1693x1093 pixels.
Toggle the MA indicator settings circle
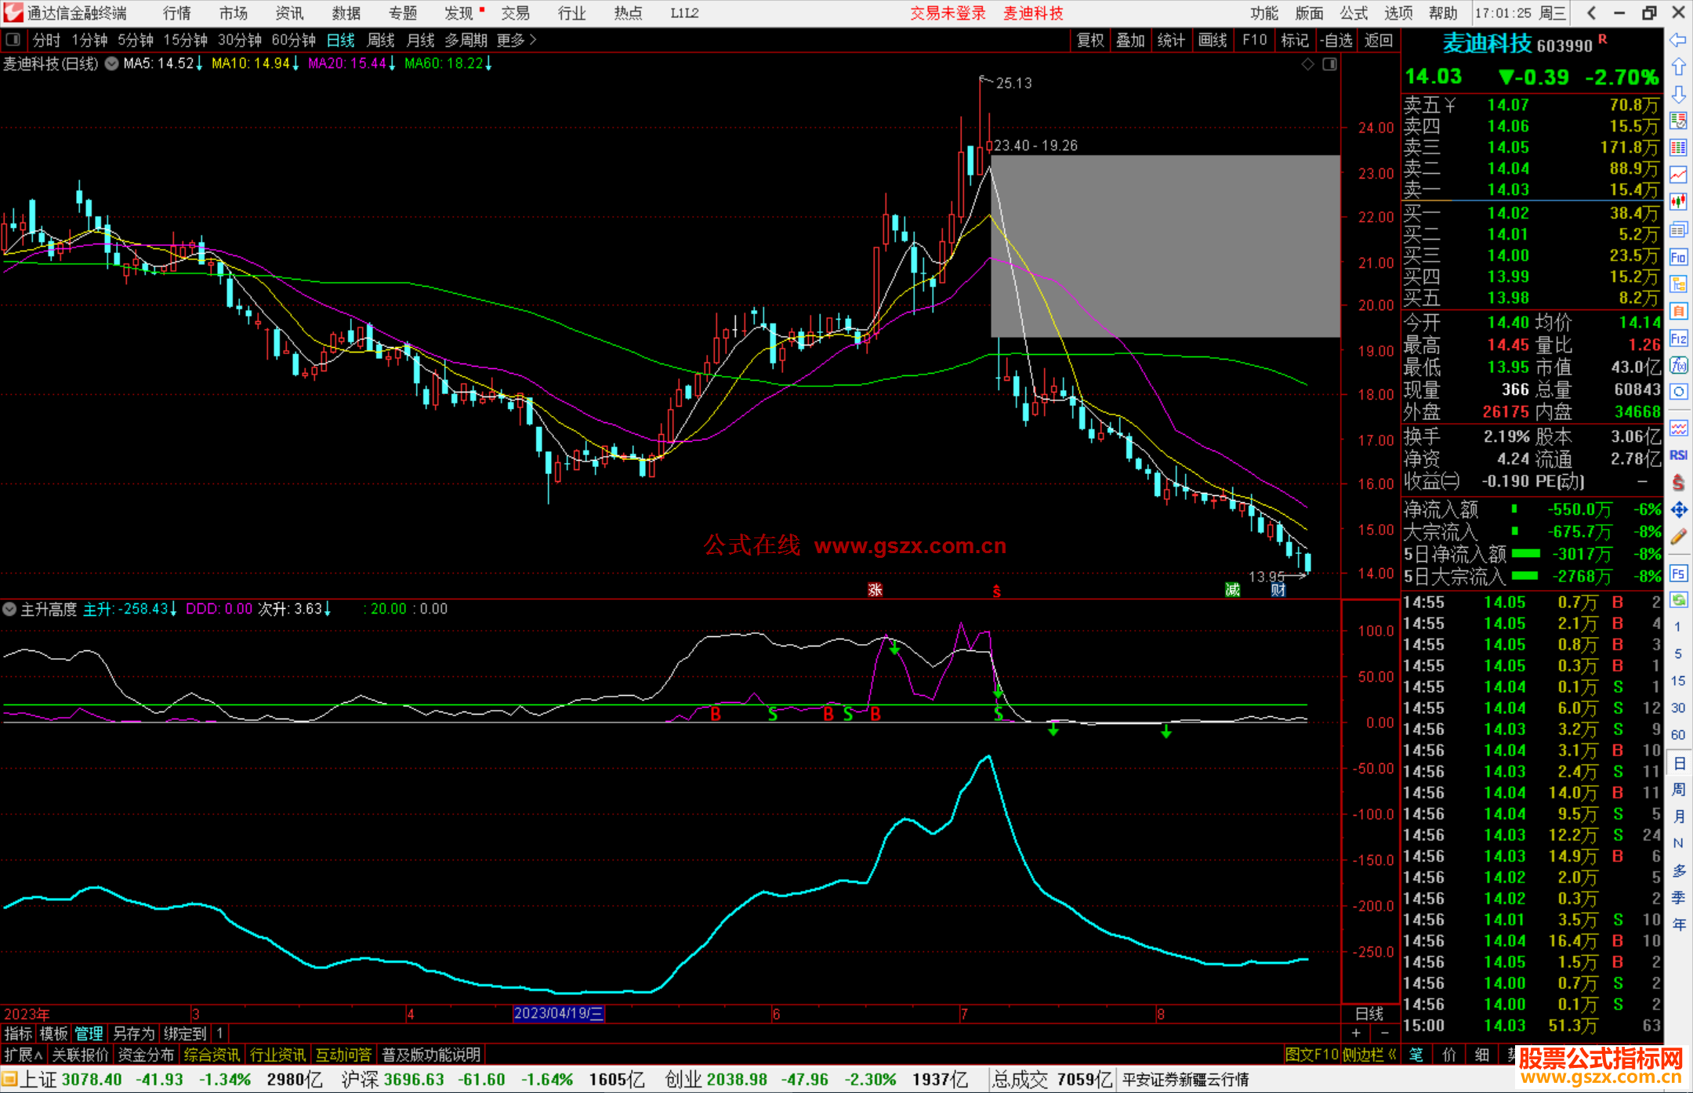click(111, 63)
